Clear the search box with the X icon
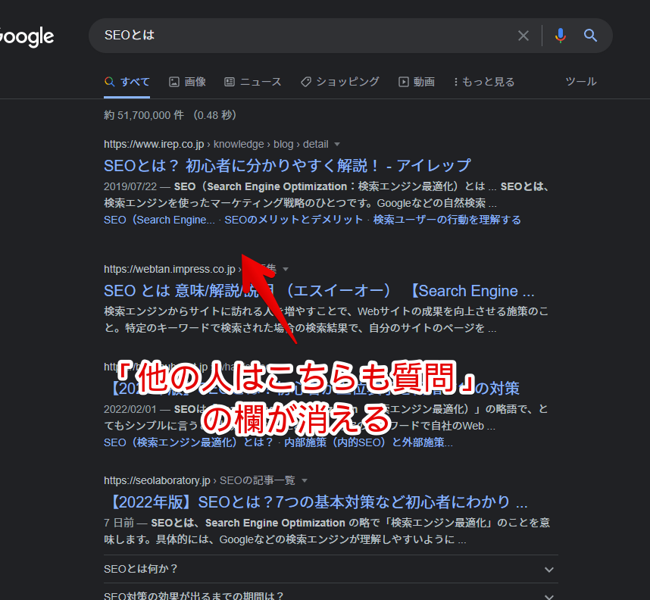 pos(523,36)
